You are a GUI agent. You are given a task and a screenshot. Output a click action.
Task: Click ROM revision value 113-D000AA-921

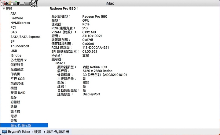coord(96,48)
